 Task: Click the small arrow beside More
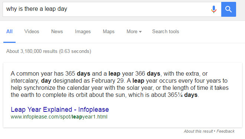click(140, 32)
